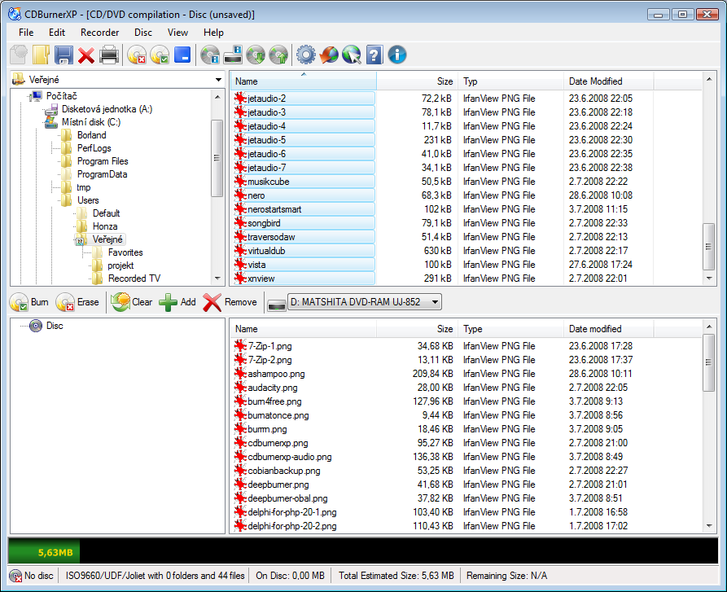This screenshot has height=592, width=727.
Task: Open the Disc info toolbar icon
Action: pos(210,55)
